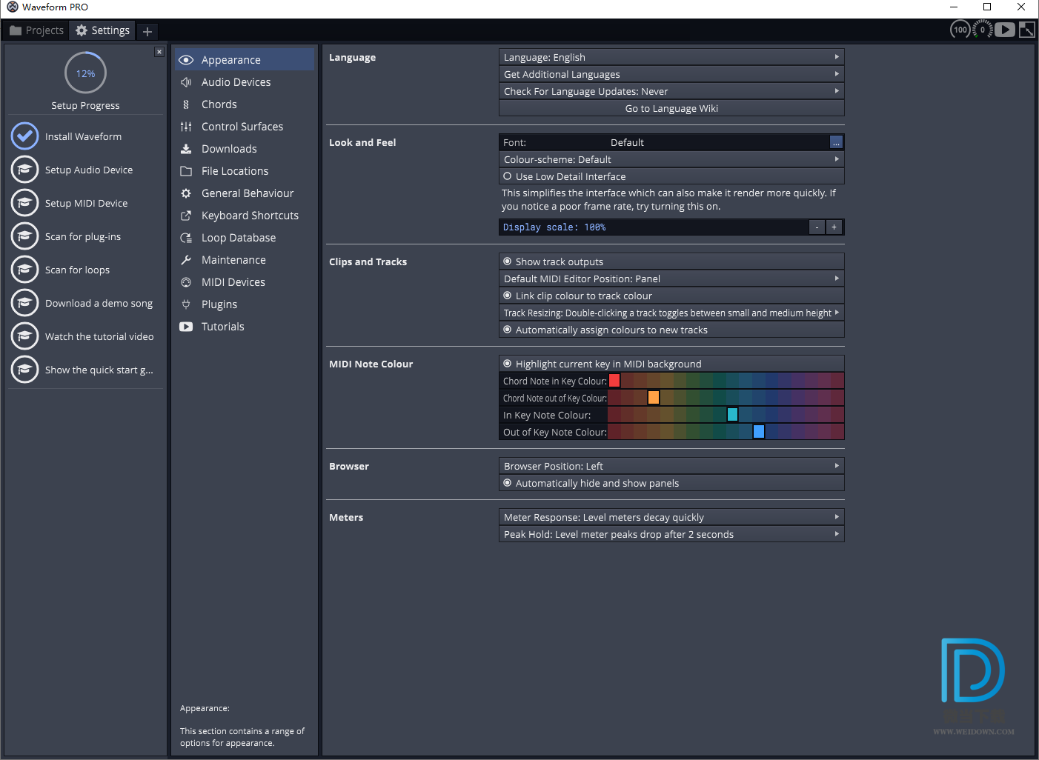This screenshot has width=1039, height=760.
Task: Click the MIDI Devices connector icon
Action: [186, 282]
